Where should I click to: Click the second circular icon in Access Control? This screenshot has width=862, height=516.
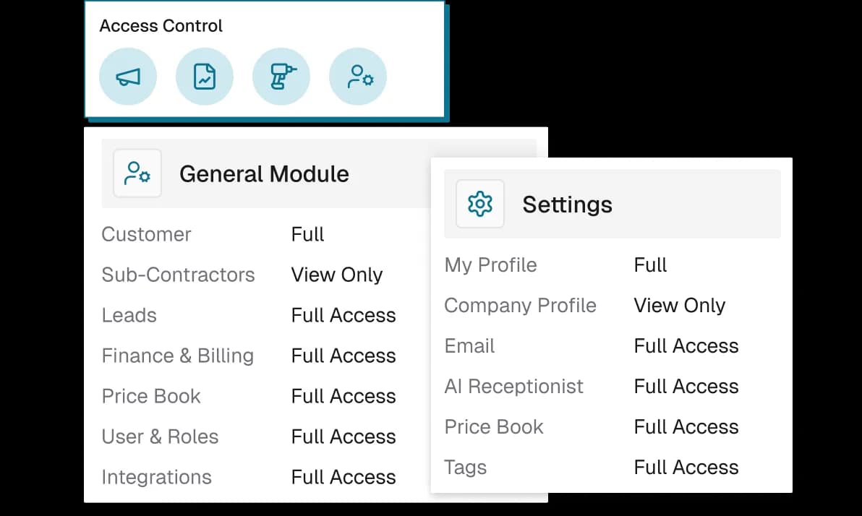[x=205, y=76]
